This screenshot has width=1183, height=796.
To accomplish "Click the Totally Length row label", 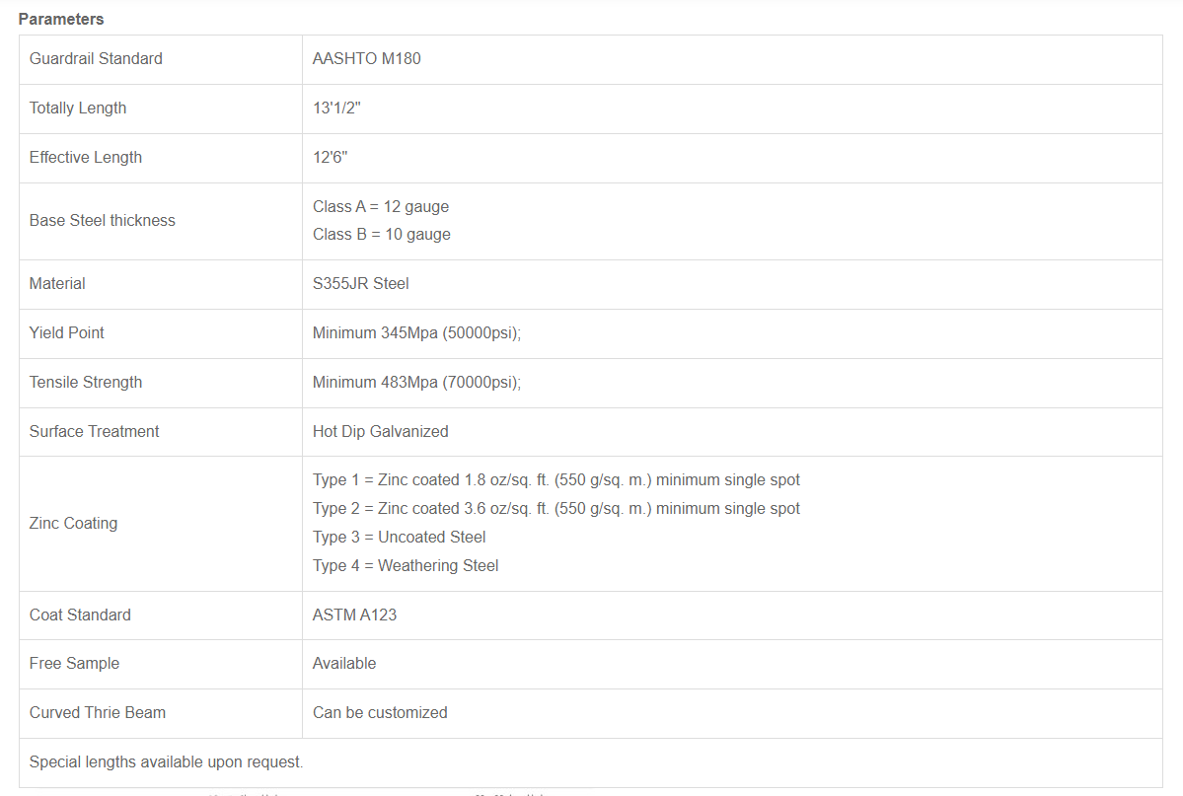I will tap(78, 108).
